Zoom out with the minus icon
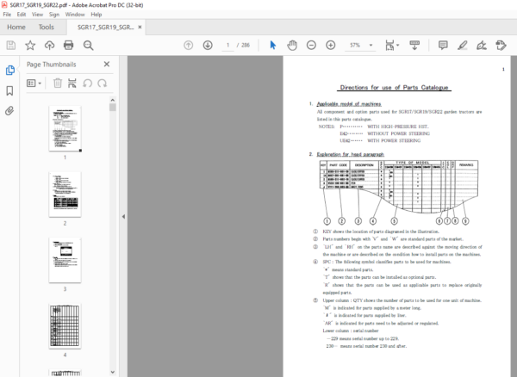This screenshot has width=517, height=377. pyautogui.click(x=311, y=45)
